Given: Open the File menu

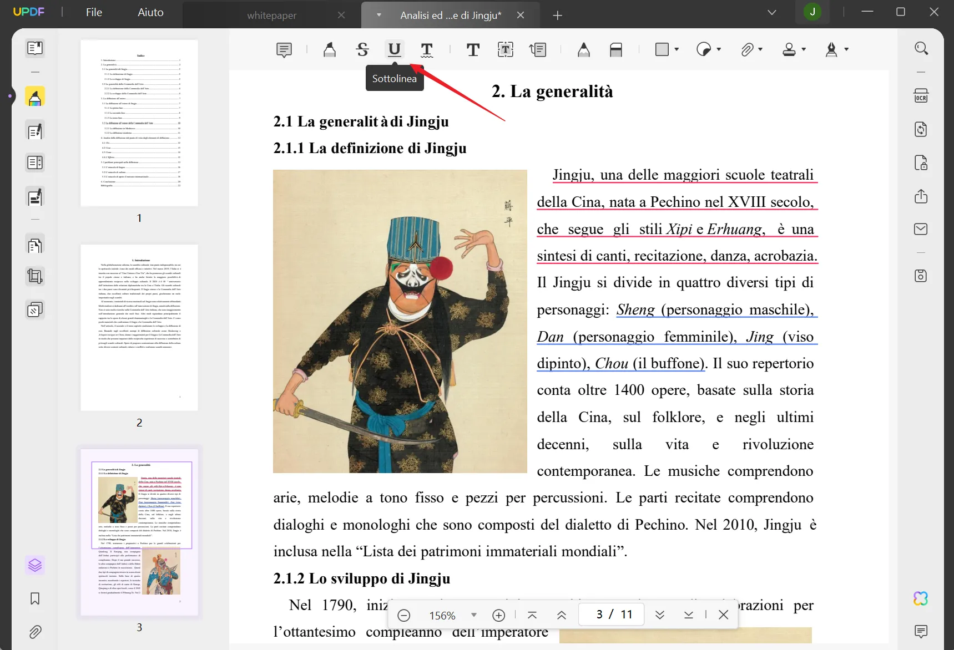Looking at the screenshot, I should point(94,12).
